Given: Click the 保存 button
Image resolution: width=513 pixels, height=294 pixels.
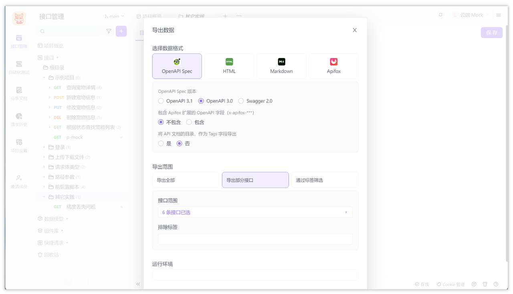Looking at the screenshot, I should point(492,32).
